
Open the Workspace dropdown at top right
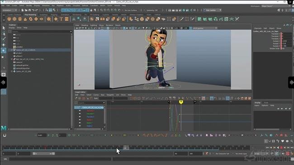(276, 6)
